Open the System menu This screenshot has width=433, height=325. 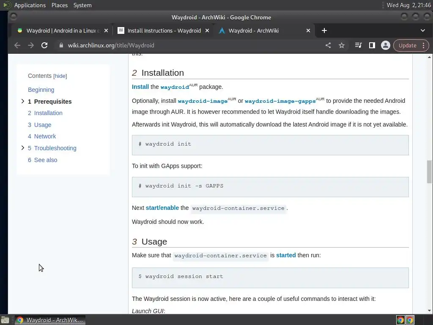(x=82, y=5)
